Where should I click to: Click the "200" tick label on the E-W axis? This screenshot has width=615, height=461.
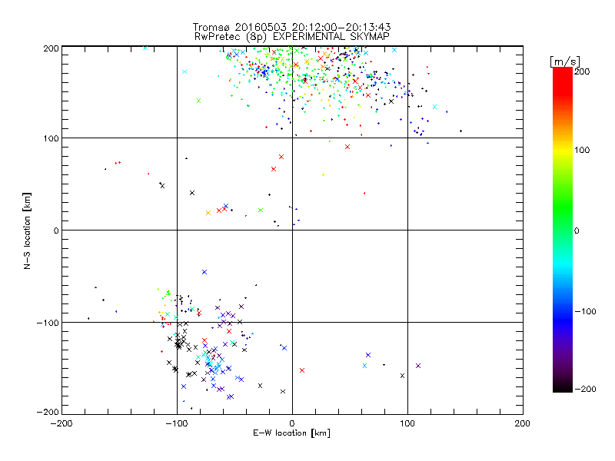coord(523,423)
